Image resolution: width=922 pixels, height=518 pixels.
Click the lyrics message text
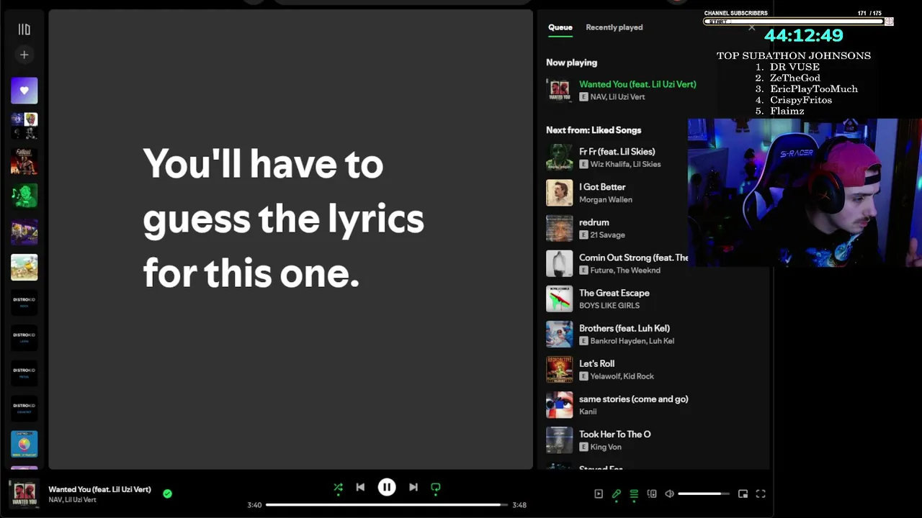(283, 219)
